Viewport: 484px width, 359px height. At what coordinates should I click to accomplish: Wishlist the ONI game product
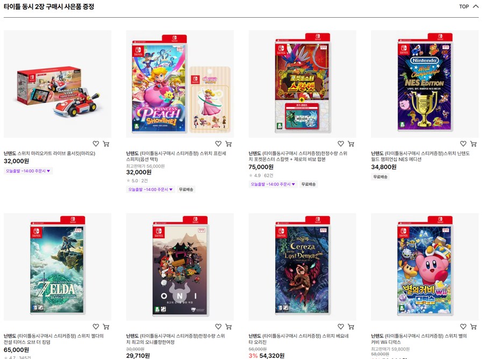click(218, 327)
